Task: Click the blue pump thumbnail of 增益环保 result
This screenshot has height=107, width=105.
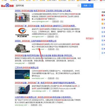Action: (x=22, y=89)
